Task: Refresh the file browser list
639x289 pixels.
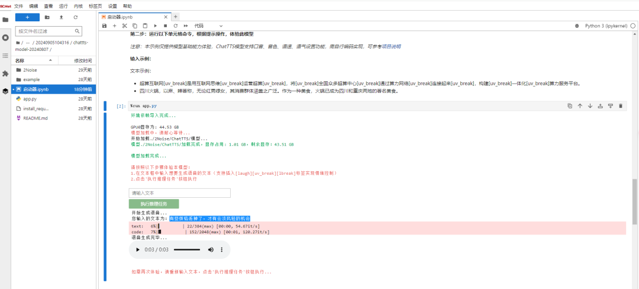Action: 75,17
